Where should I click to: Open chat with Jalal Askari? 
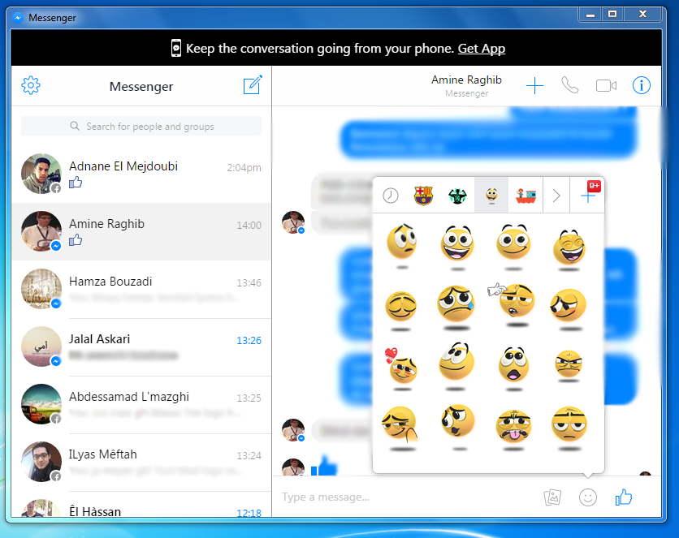pyautogui.click(x=141, y=346)
